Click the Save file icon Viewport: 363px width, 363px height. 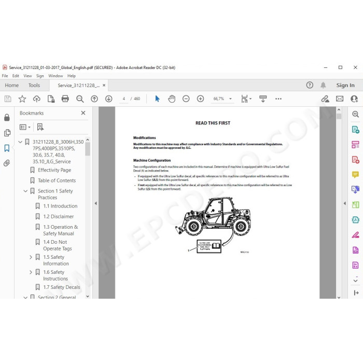pyautogui.click(x=8, y=99)
